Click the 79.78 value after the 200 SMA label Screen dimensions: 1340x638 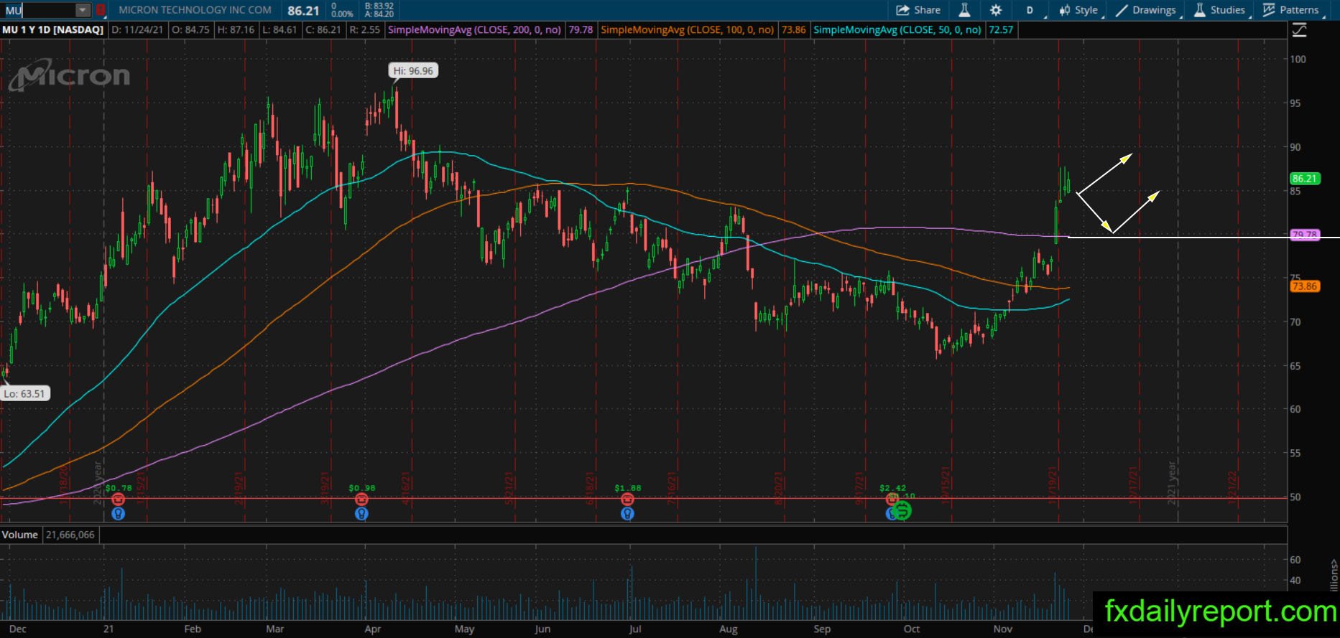tap(581, 30)
